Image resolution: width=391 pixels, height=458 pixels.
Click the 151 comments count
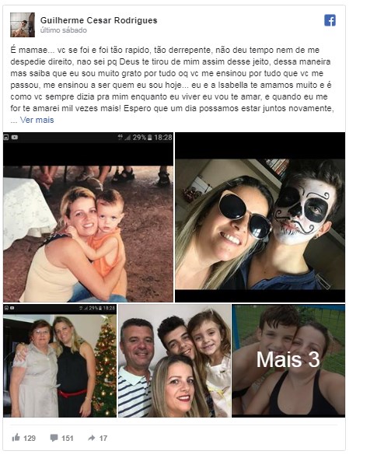pos(67,438)
